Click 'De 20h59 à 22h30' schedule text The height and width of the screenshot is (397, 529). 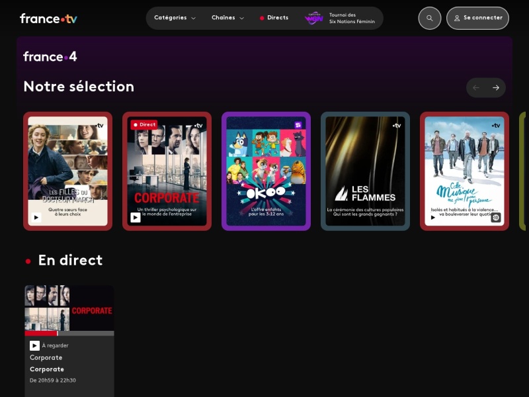coord(53,380)
